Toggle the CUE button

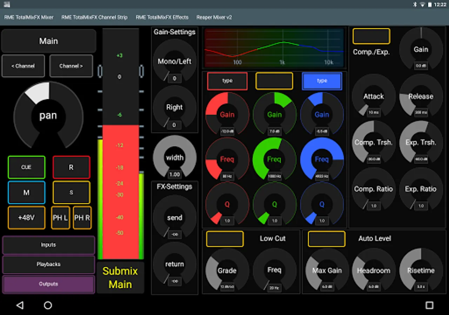tap(27, 167)
